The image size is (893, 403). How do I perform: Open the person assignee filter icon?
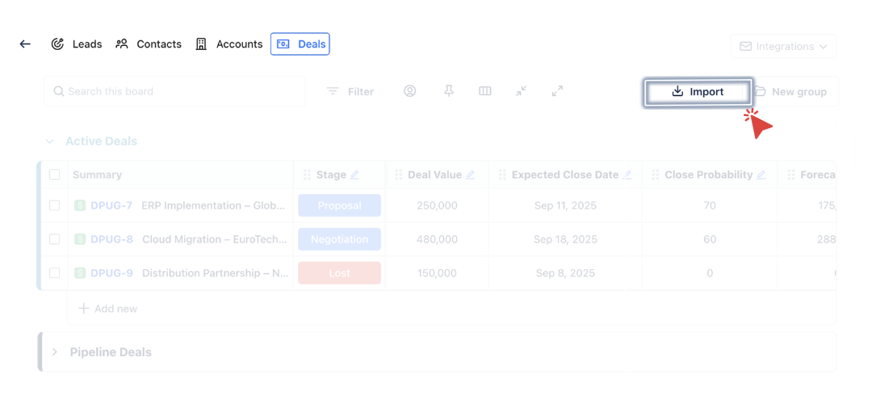click(410, 91)
